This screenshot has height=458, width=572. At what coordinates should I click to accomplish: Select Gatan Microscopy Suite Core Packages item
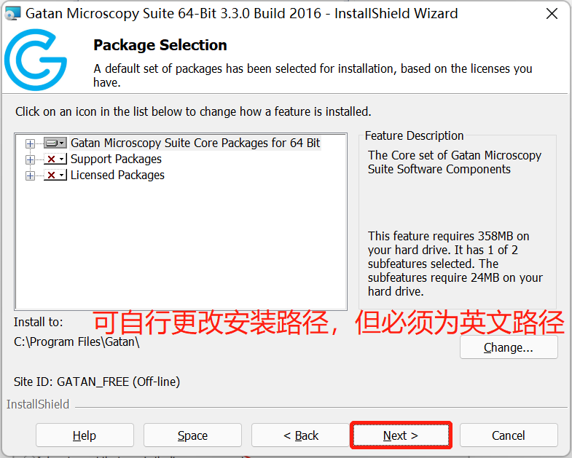coord(195,143)
